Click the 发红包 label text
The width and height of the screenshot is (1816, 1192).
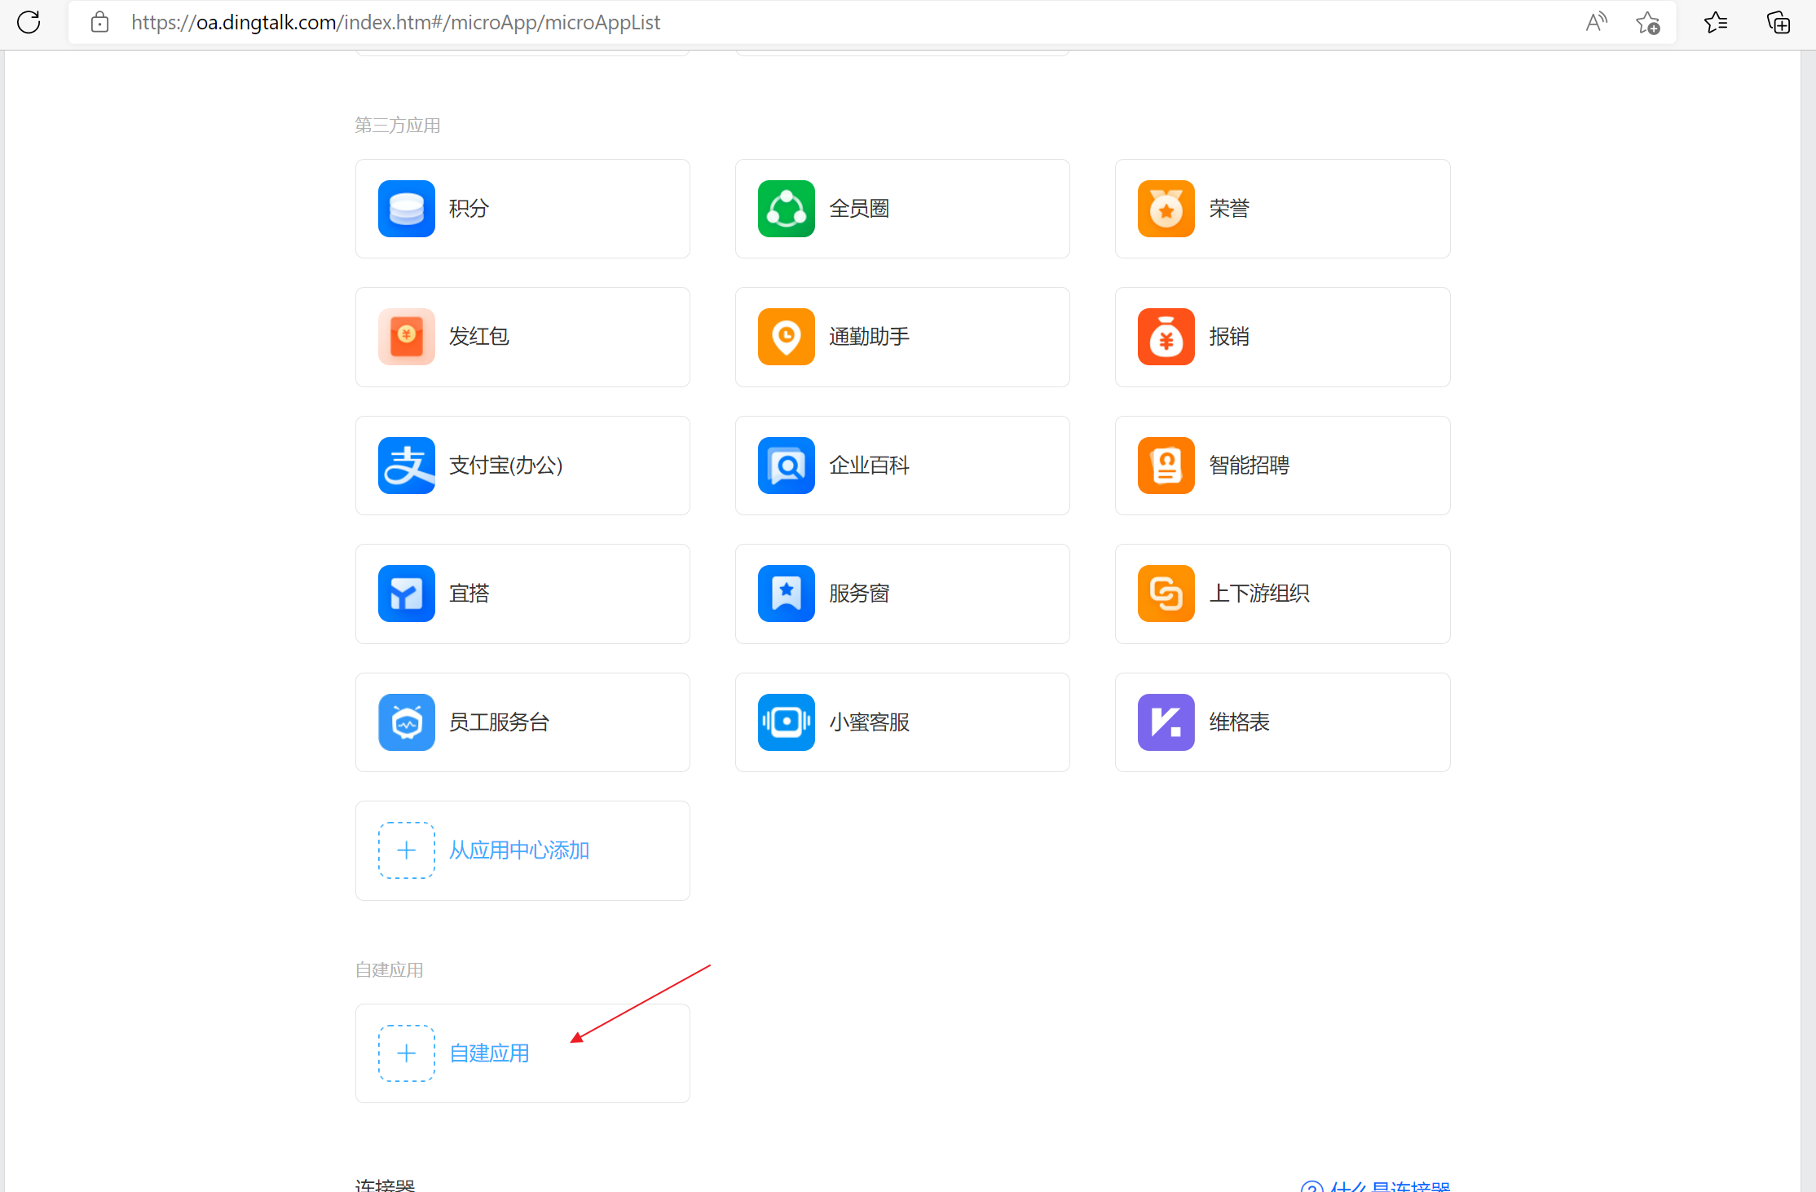pyautogui.click(x=479, y=337)
